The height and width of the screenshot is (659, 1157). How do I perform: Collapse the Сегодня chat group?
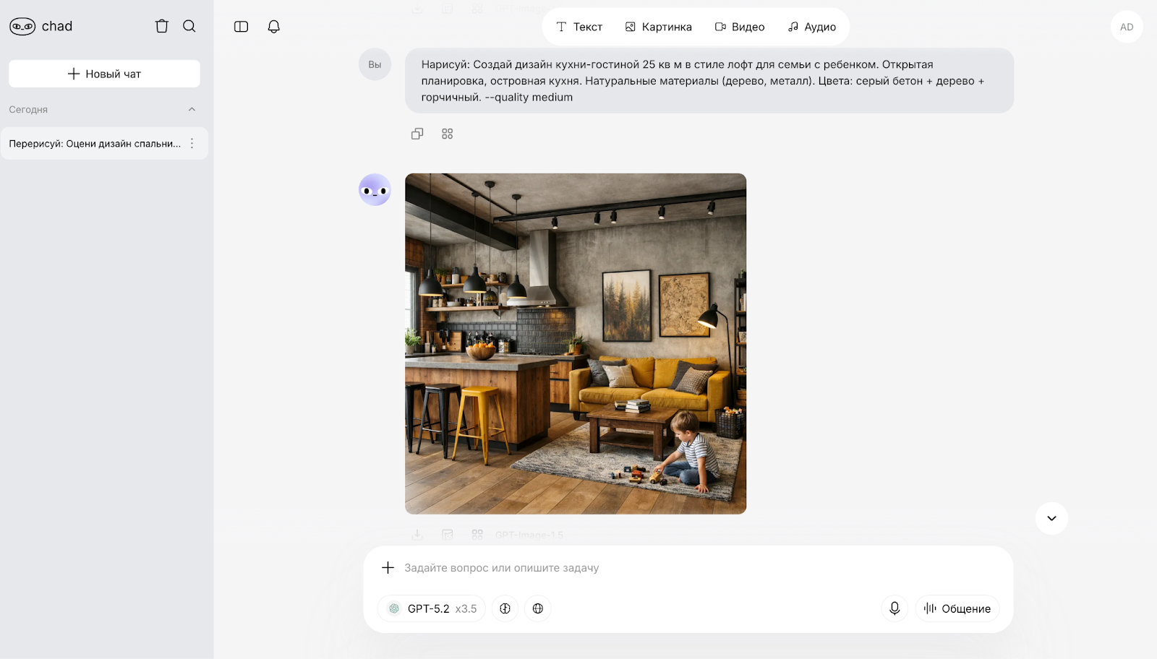click(192, 110)
